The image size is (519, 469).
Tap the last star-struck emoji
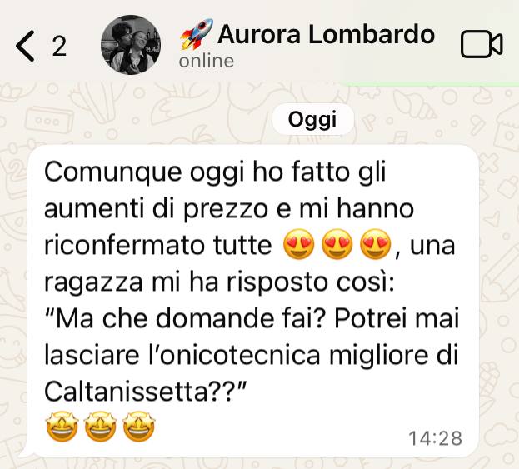click(138, 427)
